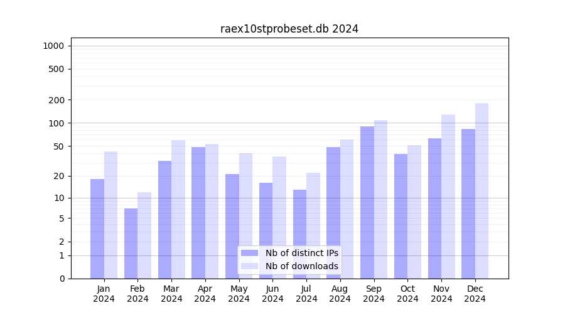Select the Jan 2024 x-axis label
This screenshot has height=313, width=565.
[104, 294]
